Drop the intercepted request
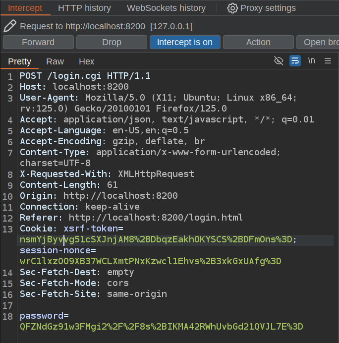This screenshot has height=343, width=339. pyautogui.click(x=112, y=42)
